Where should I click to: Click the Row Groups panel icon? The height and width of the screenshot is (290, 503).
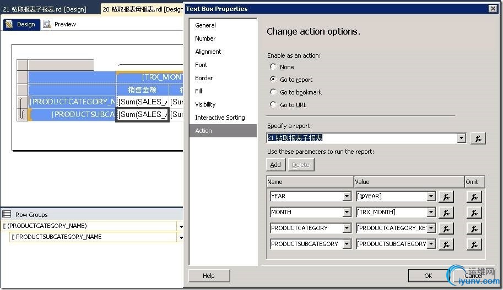pos(7,214)
